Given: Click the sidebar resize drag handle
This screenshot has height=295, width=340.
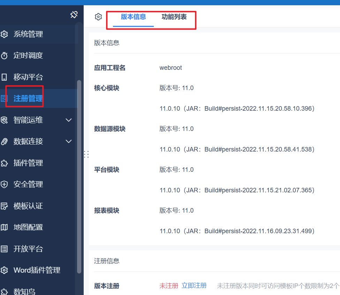Looking at the screenshot, I should [x=86, y=154].
